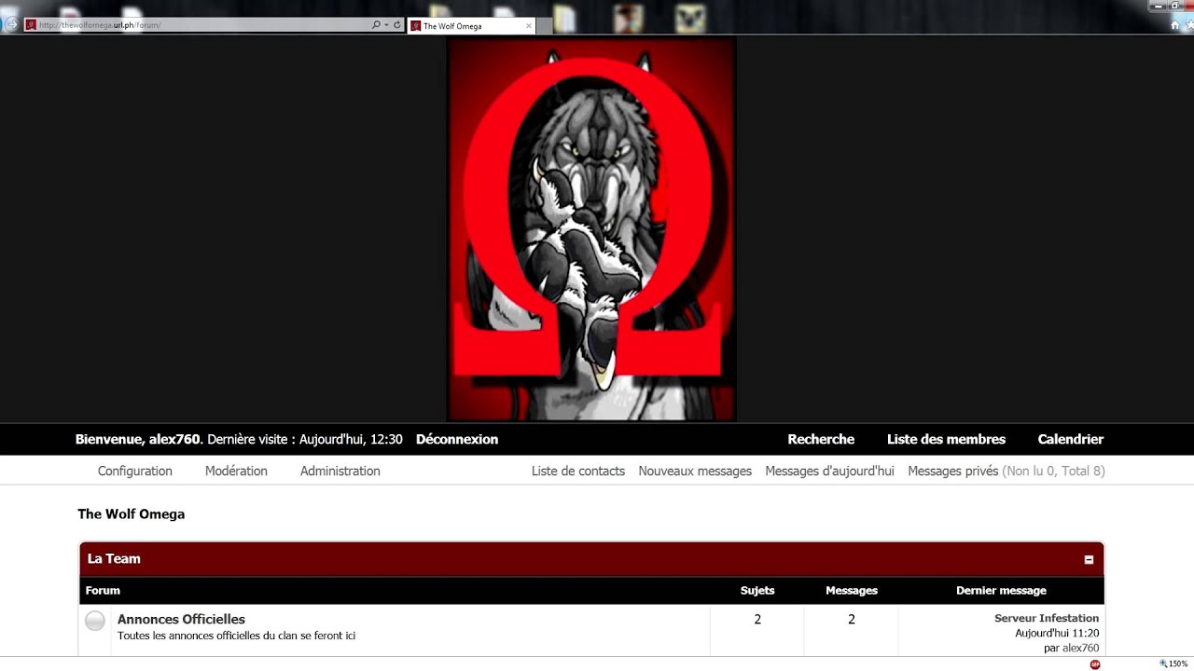Open Configuration panel link

coord(135,472)
